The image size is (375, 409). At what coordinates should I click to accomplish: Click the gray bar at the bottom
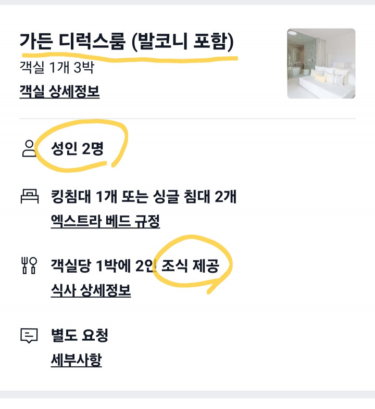[187, 394]
